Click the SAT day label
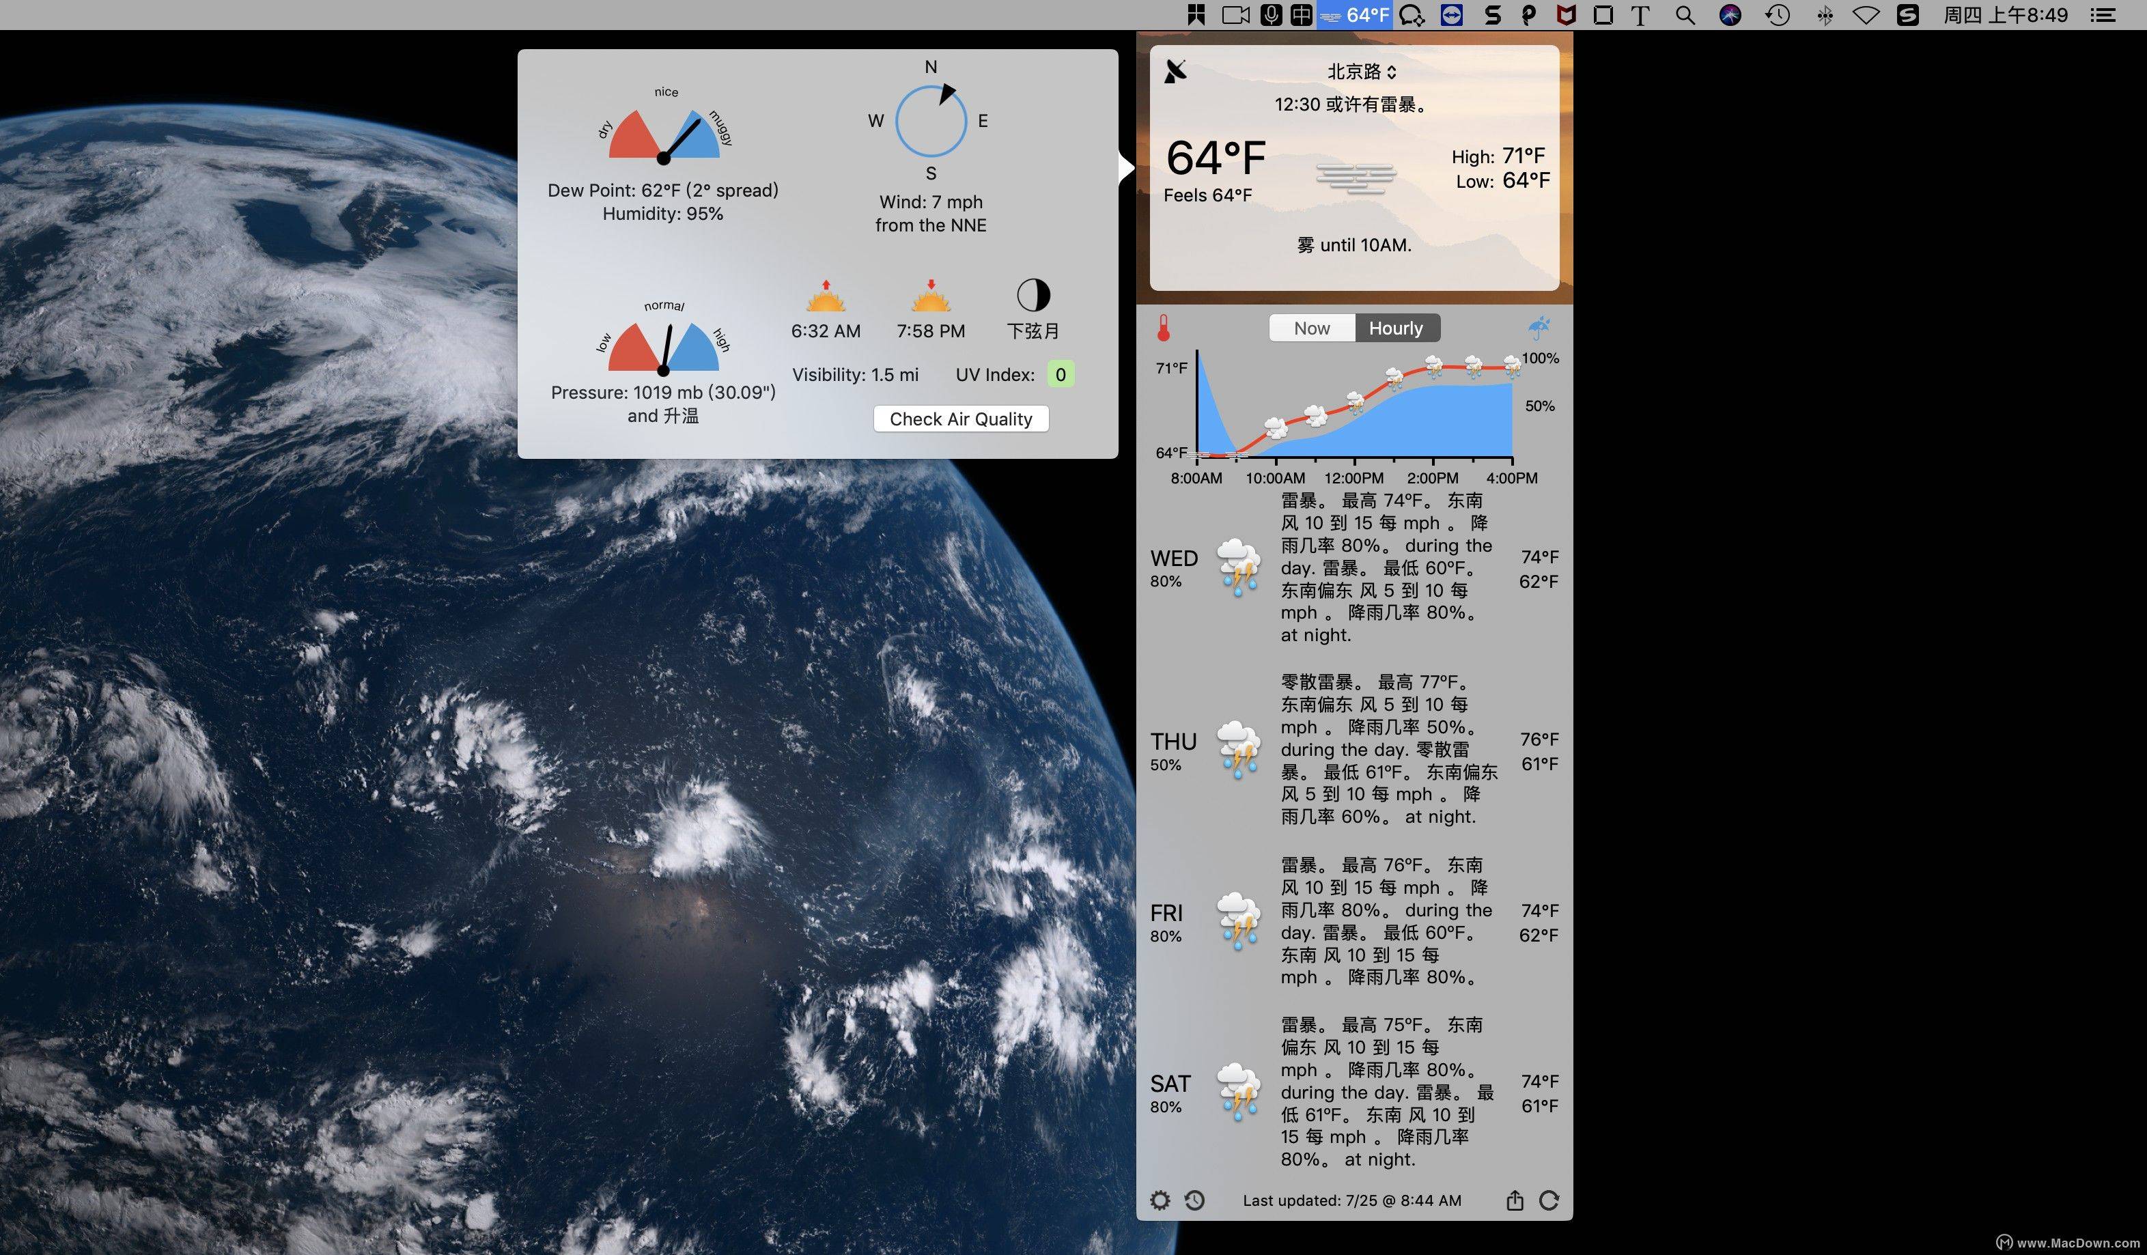 [x=1170, y=1083]
